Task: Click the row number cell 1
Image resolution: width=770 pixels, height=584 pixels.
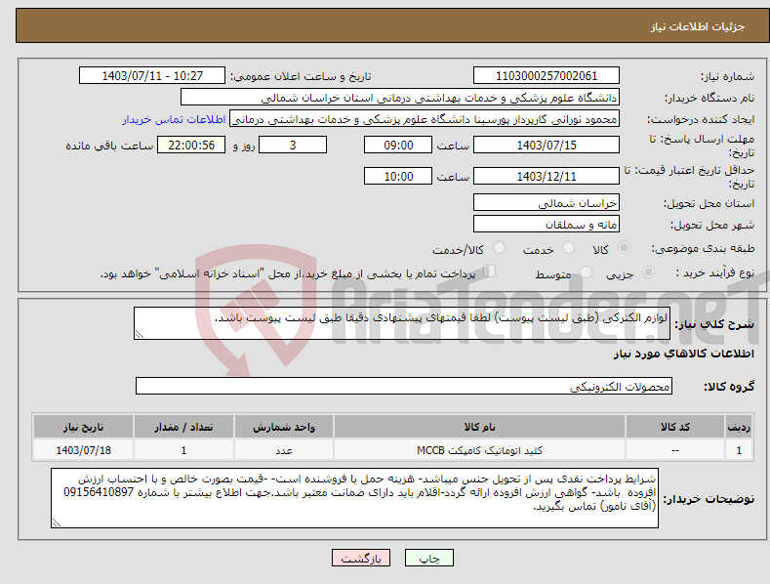Action: [739, 450]
